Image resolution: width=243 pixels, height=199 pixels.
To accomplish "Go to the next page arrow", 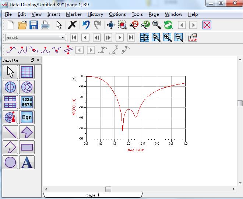I will coord(120,37).
